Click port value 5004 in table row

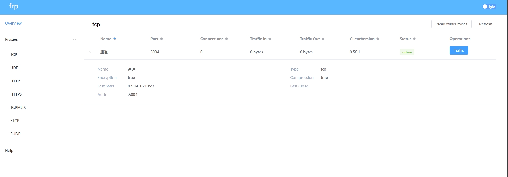coord(155,52)
